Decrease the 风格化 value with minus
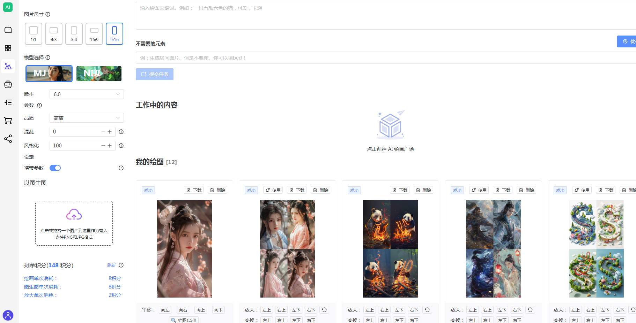This screenshot has height=323, width=636. [103, 146]
